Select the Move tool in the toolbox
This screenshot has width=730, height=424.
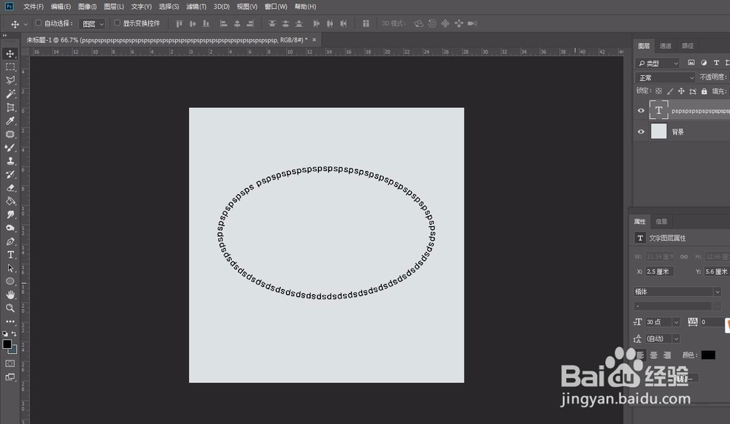click(x=10, y=53)
